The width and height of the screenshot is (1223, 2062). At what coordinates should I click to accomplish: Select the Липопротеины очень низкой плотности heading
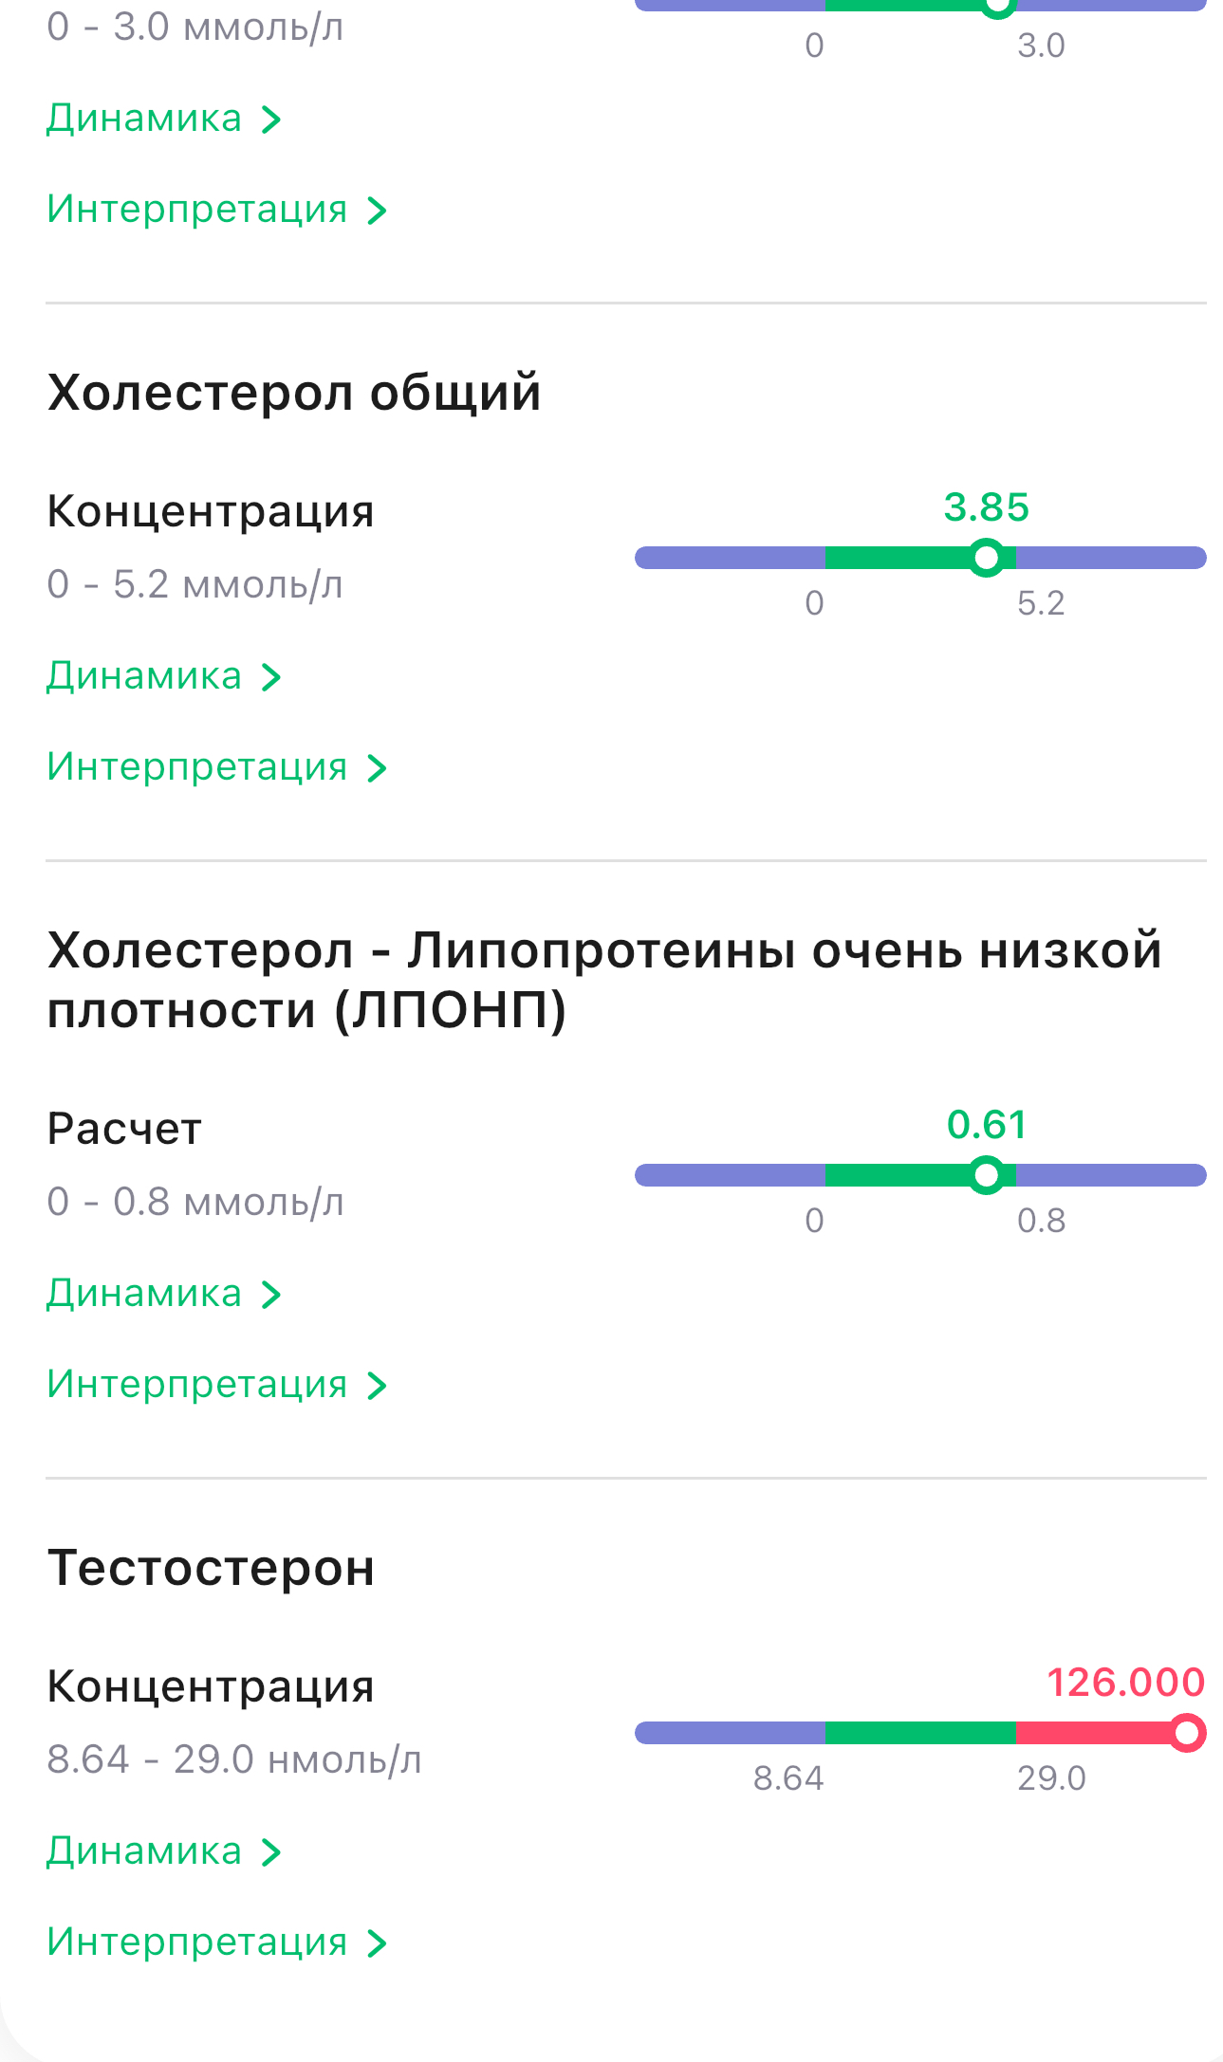[604, 980]
